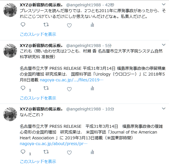Open @angelnight1988 handle on 10分 tweet
Image resolution: width=169 pixels, height=167 pixels.
83,109
